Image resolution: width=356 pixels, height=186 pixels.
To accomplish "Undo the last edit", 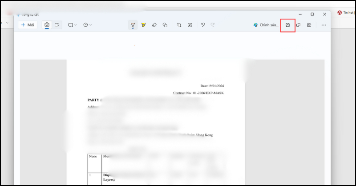I will 203,25.
